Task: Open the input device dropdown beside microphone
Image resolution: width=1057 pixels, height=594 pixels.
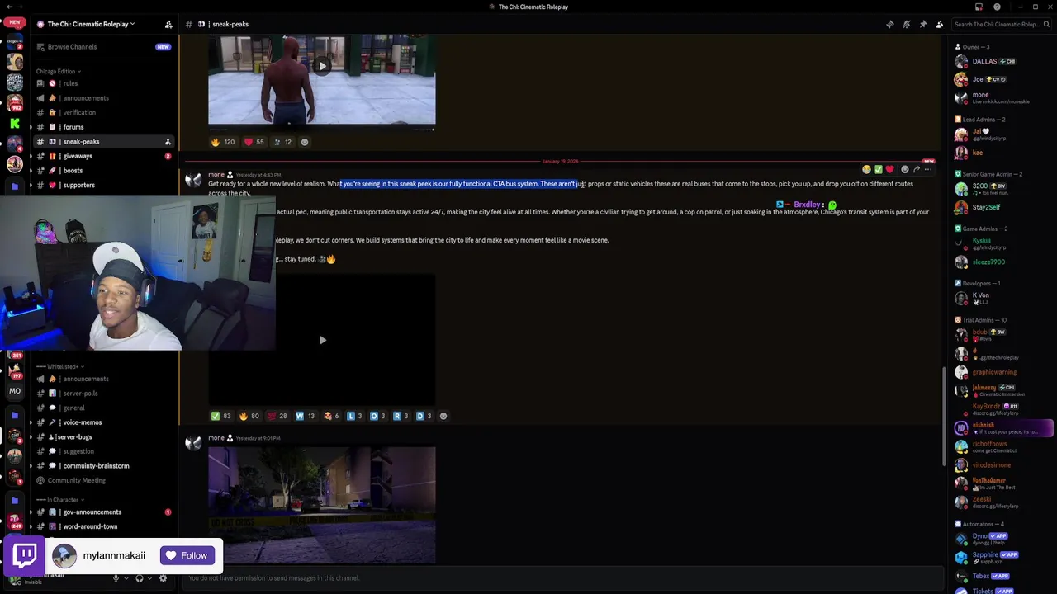Action: point(126,578)
